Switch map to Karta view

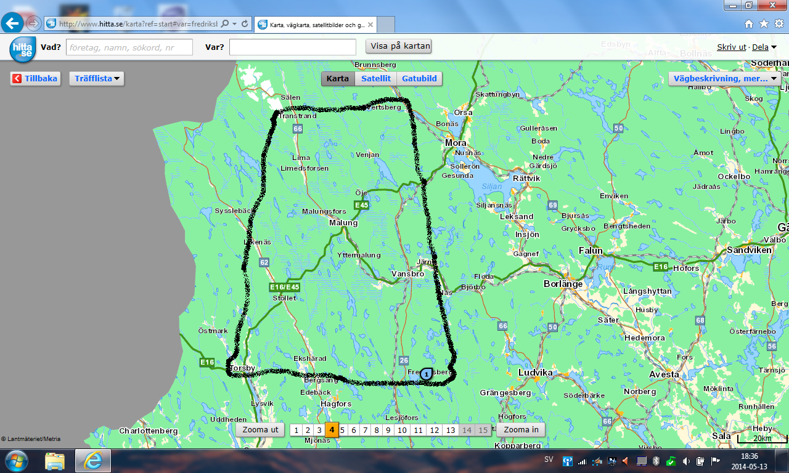tap(338, 78)
